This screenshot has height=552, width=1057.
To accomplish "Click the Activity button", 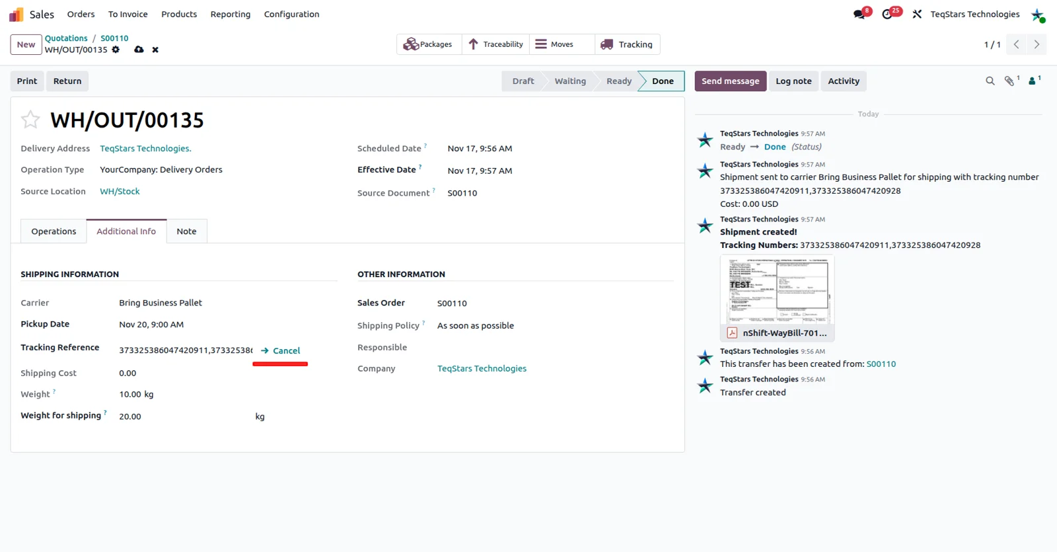I will pos(844,81).
